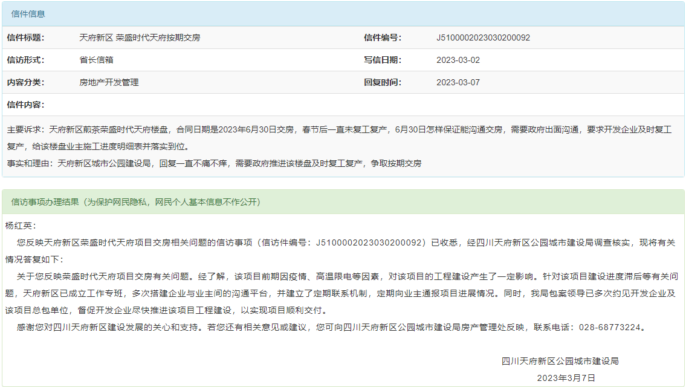Click the phone number 028-68773224

[x=610, y=327]
